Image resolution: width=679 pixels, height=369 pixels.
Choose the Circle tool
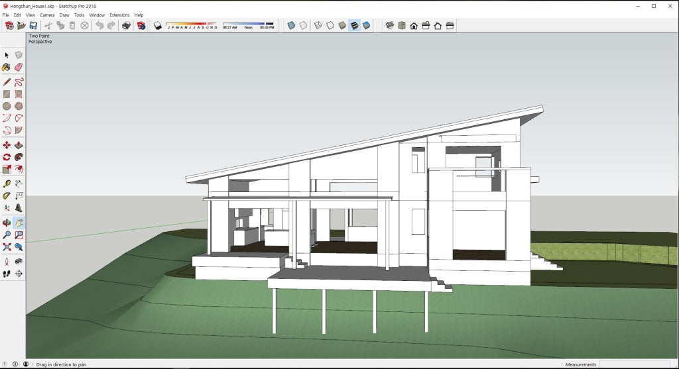(7, 106)
